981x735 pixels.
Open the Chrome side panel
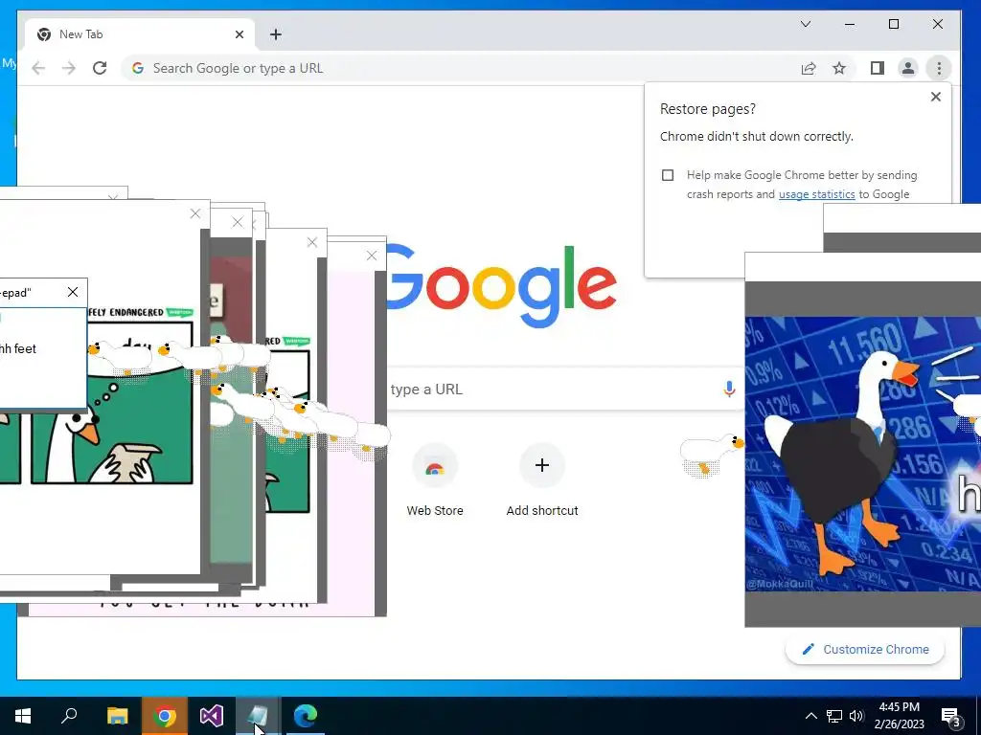click(878, 68)
